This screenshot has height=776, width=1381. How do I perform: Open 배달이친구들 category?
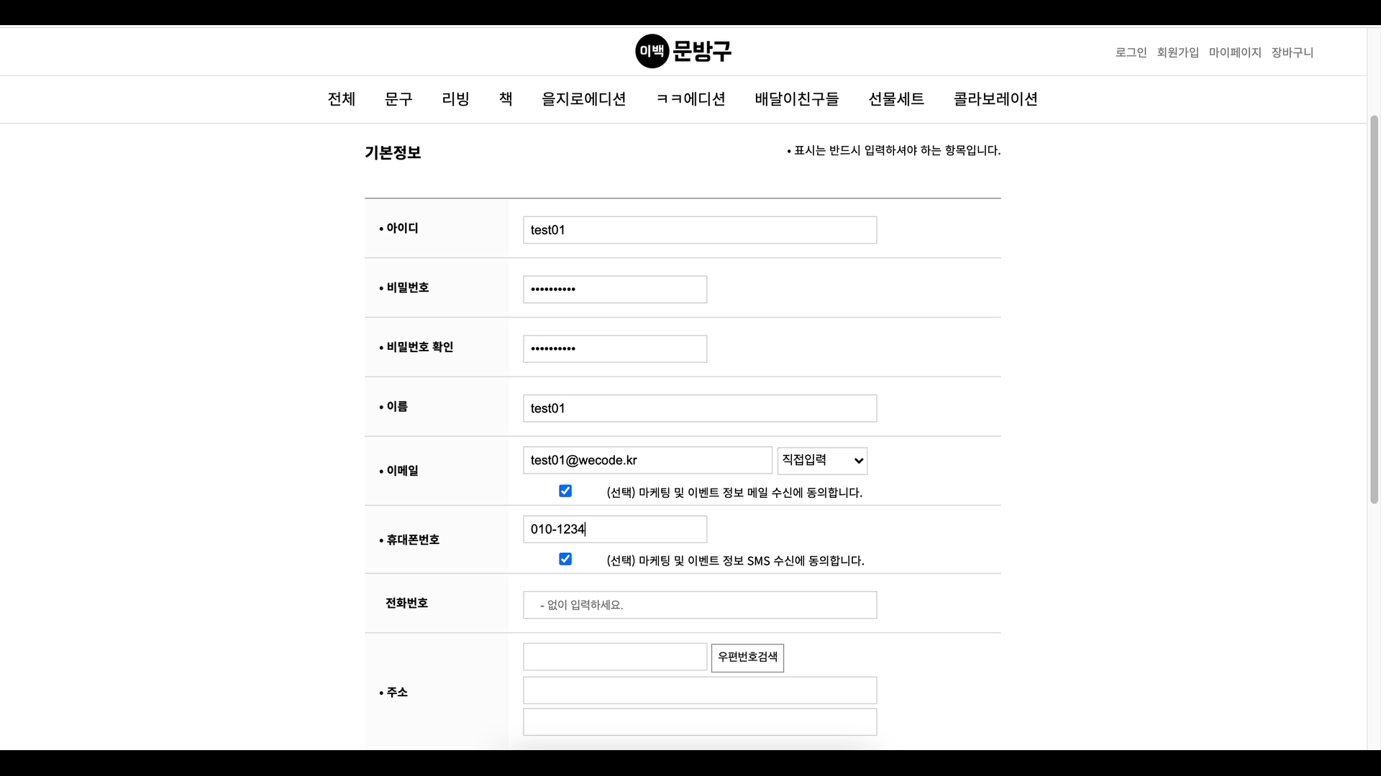click(796, 99)
